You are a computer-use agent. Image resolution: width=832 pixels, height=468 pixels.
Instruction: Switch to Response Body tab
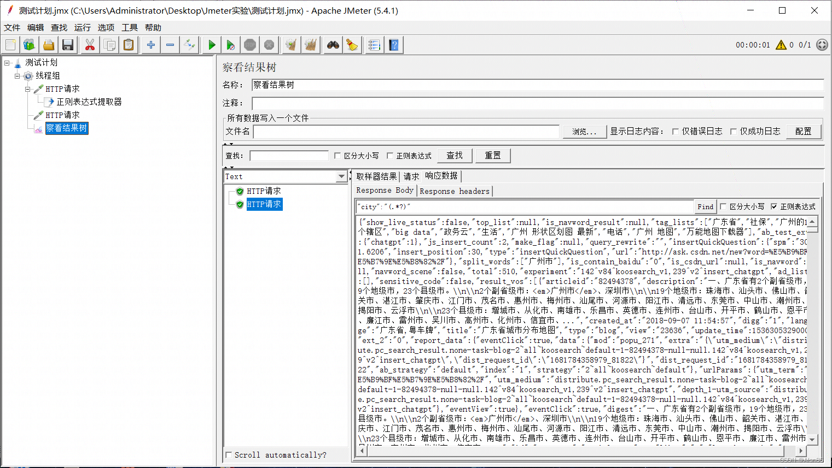point(385,190)
